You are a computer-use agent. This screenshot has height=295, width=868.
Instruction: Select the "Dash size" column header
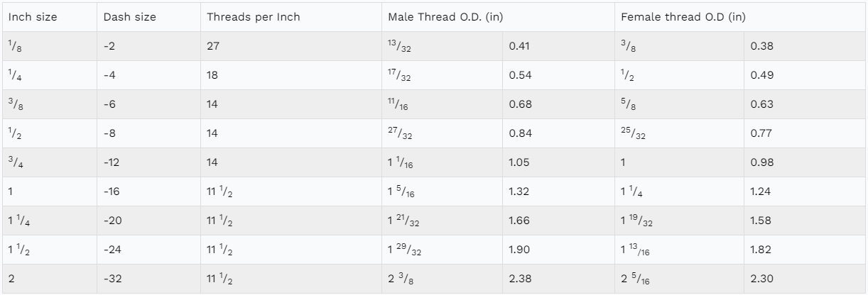129,17
